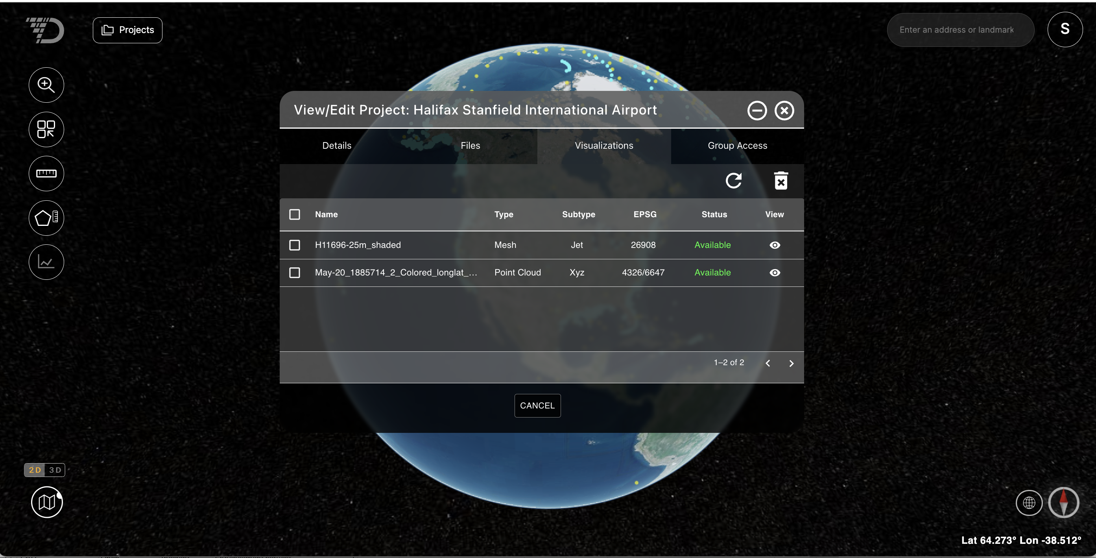Open the line chart profile tool
The height and width of the screenshot is (558, 1096).
(x=46, y=262)
